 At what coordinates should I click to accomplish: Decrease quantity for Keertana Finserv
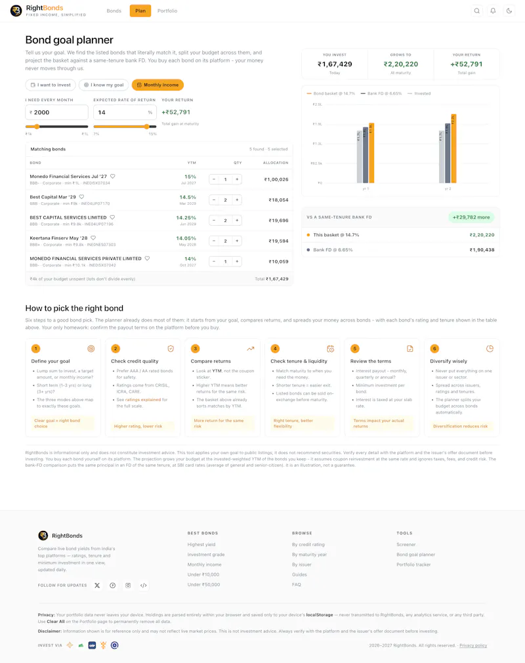214,241
